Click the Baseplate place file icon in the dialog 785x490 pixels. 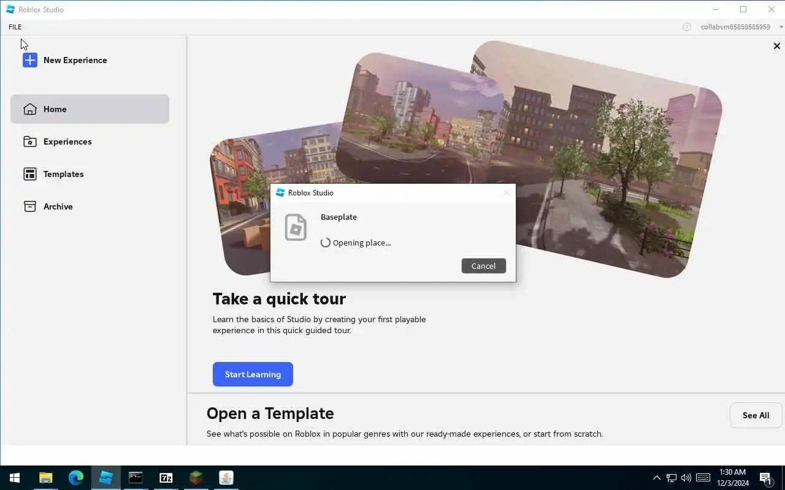(x=296, y=227)
